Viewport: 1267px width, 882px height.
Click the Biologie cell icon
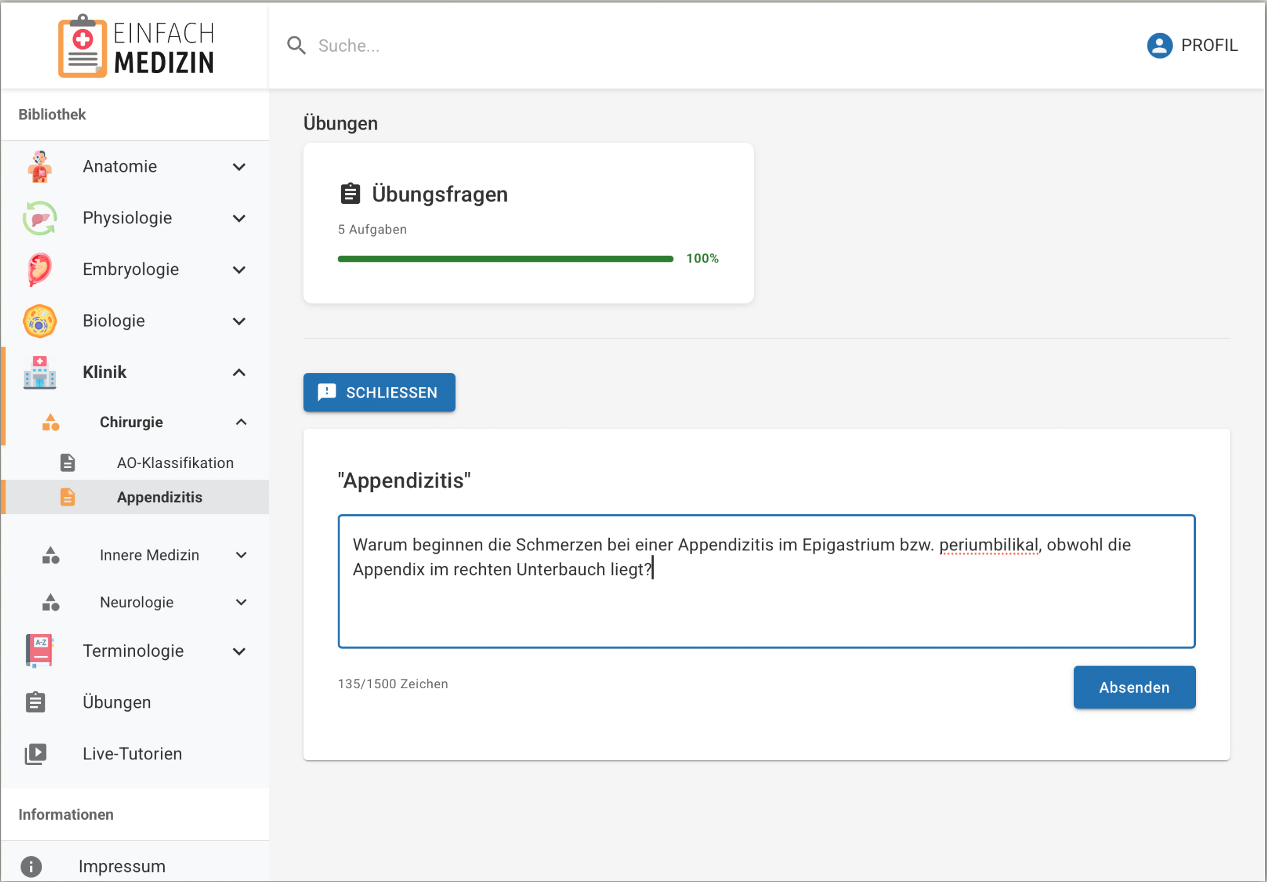[40, 321]
